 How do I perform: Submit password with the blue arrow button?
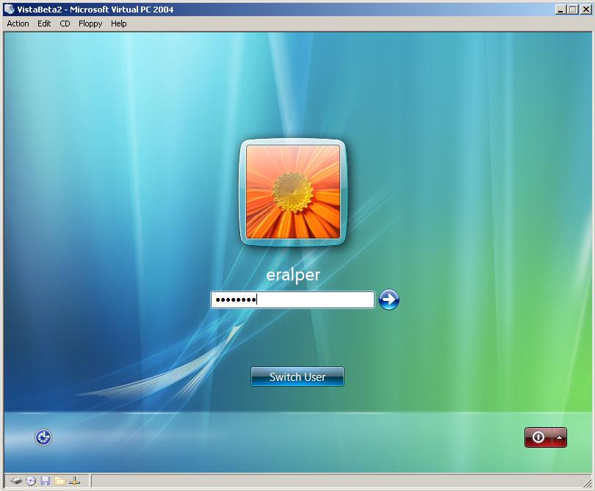[389, 299]
